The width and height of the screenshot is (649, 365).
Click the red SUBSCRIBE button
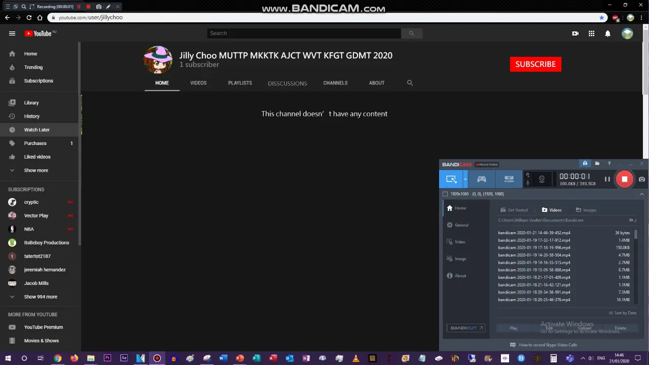(535, 64)
